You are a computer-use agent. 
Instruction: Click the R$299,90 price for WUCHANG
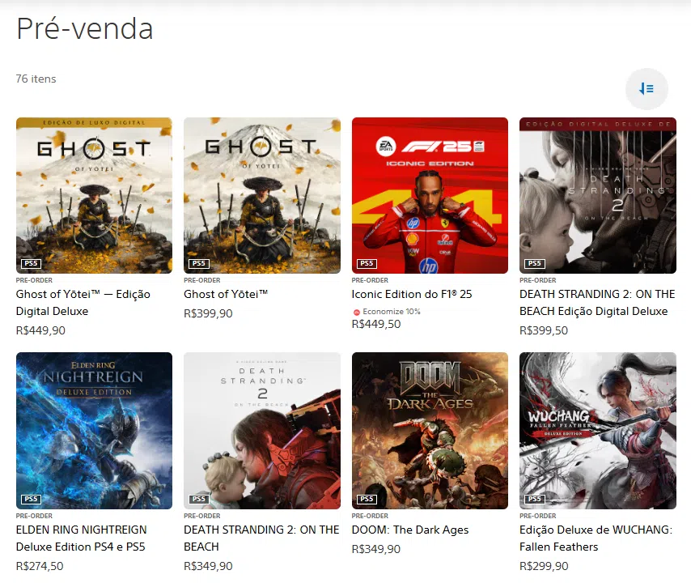click(x=544, y=566)
